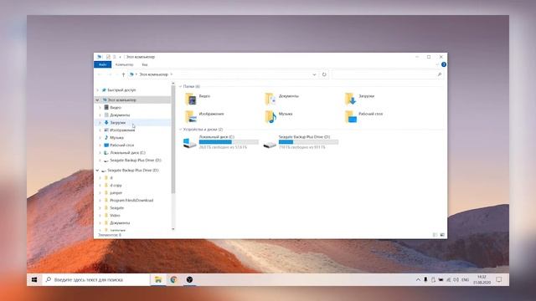Screen dimensions: 536x301
Task: Click the refresh button beside the address bar
Action: [x=324, y=74]
